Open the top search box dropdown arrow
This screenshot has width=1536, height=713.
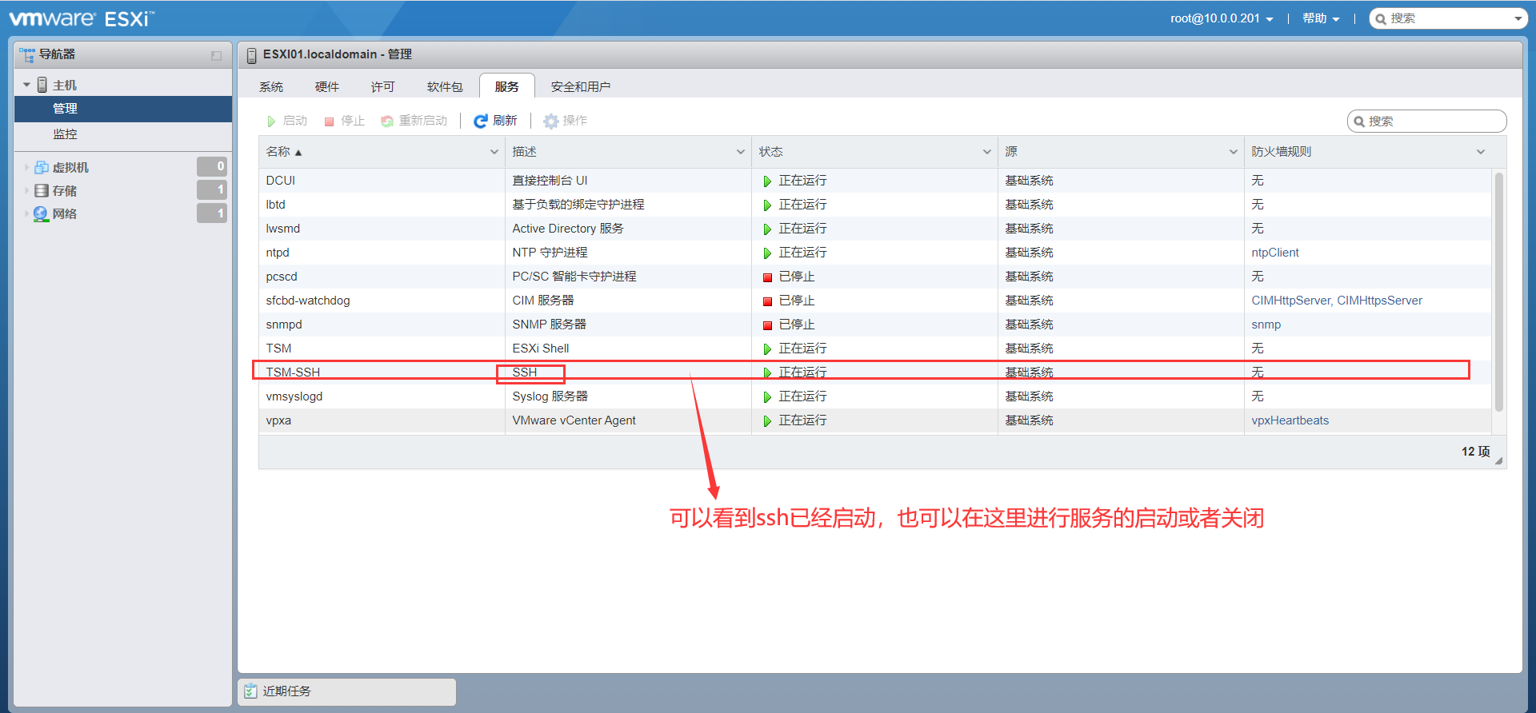pos(1518,18)
